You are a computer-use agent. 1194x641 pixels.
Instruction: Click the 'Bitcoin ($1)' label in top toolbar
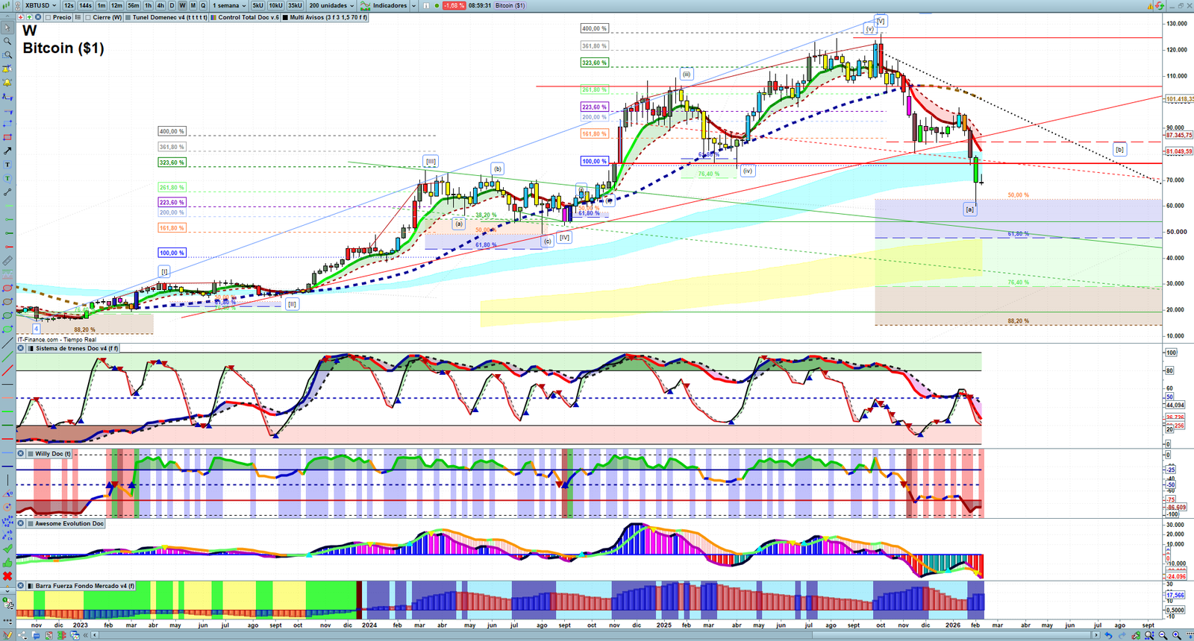(510, 5)
